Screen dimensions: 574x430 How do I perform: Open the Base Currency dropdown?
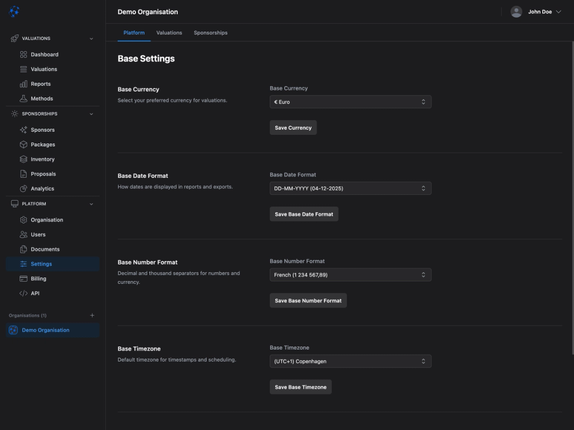pyautogui.click(x=350, y=101)
